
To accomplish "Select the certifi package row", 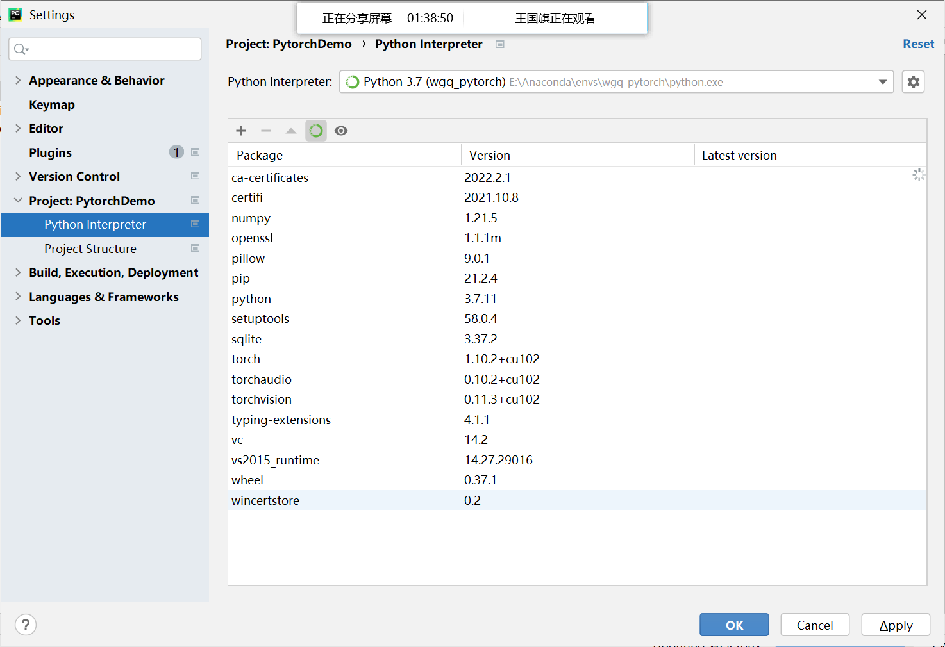I will click(x=577, y=198).
